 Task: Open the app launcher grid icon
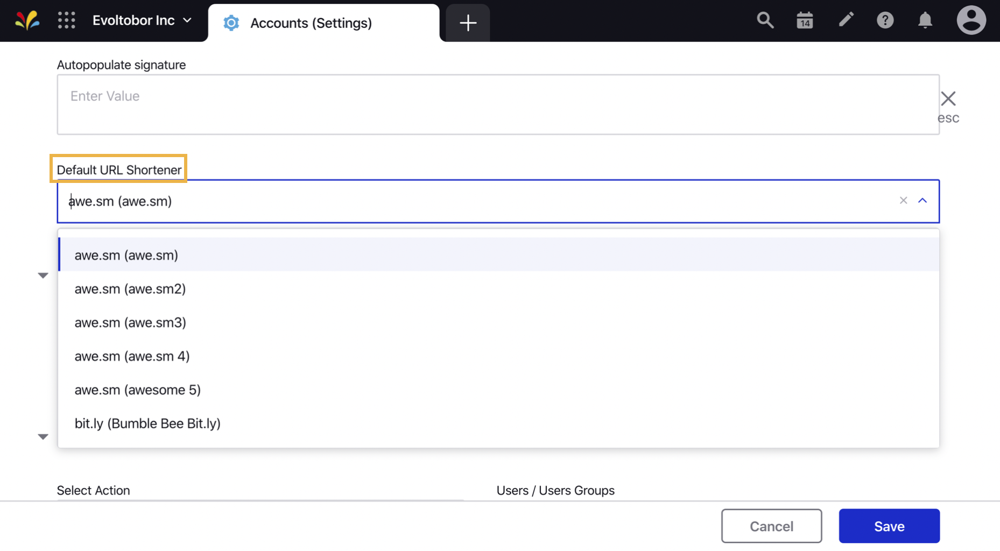[x=67, y=20]
